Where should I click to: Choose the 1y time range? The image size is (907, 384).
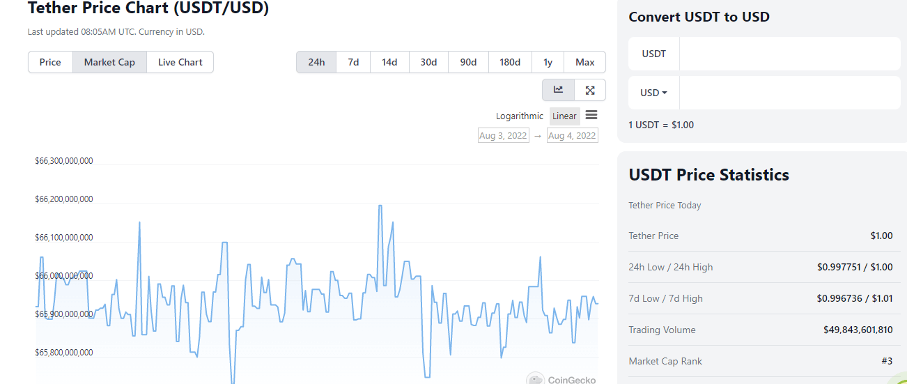coord(548,62)
